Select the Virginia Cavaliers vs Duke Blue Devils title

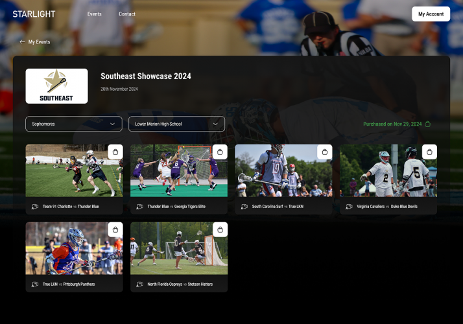(x=387, y=207)
